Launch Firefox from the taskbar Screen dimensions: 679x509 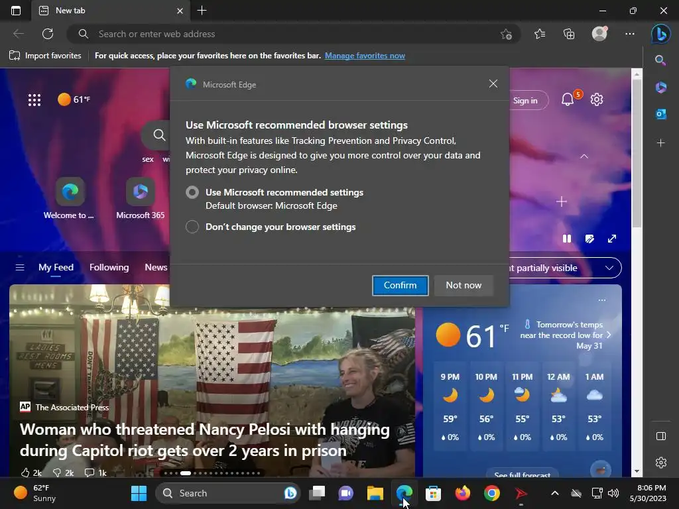pos(462,493)
